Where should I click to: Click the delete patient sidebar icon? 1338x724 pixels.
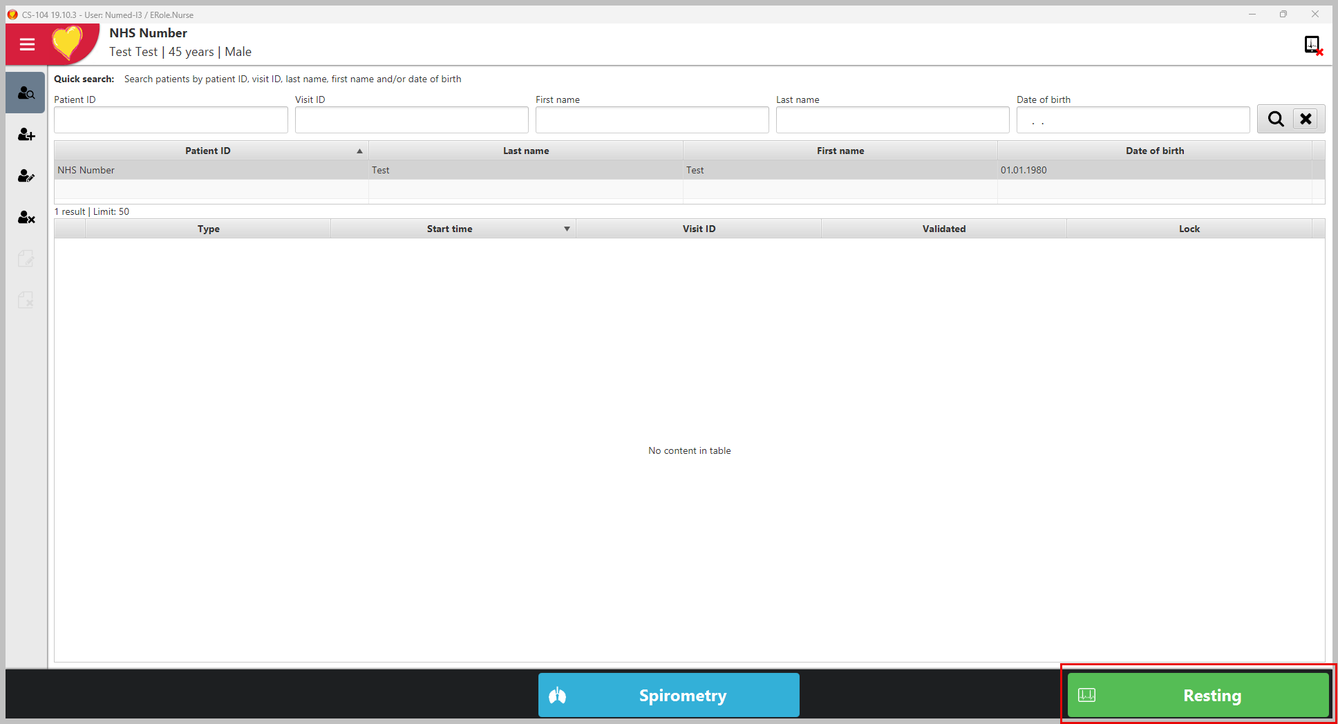tap(26, 218)
